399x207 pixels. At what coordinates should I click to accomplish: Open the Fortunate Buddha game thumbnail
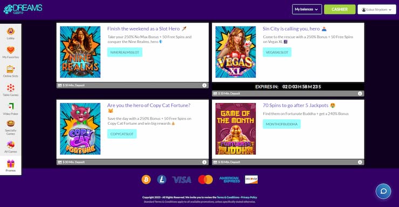[236, 129]
